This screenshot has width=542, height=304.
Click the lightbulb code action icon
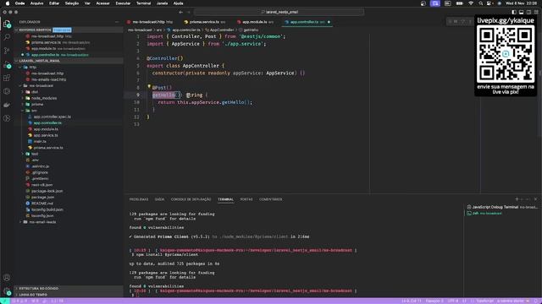149,86
